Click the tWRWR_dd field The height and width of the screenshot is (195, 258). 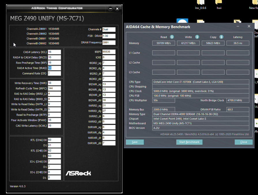click(109, 143)
